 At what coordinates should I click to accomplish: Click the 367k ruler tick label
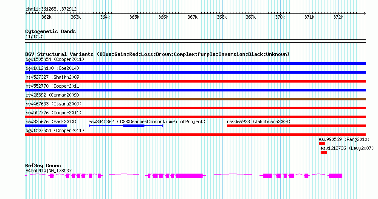click(x=192, y=17)
